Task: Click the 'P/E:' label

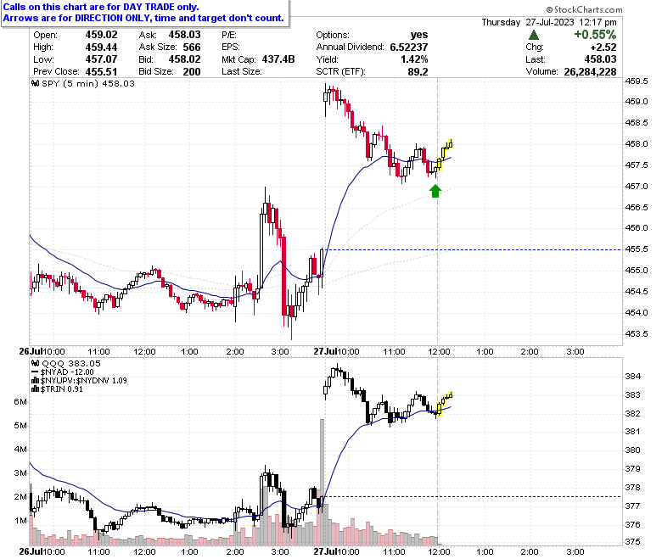Action: (x=229, y=35)
